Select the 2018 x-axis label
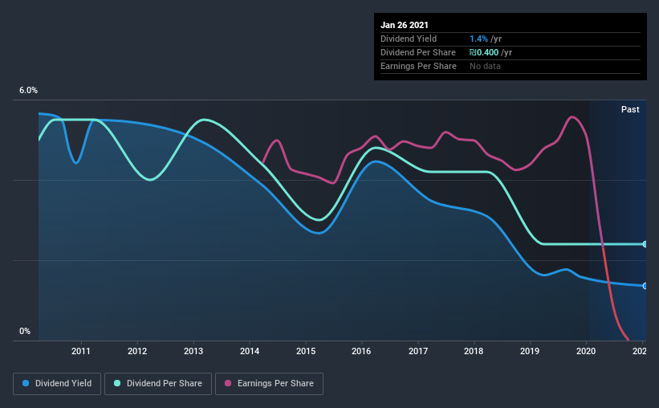Viewport: 659px width, 408px height. (474, 351)
